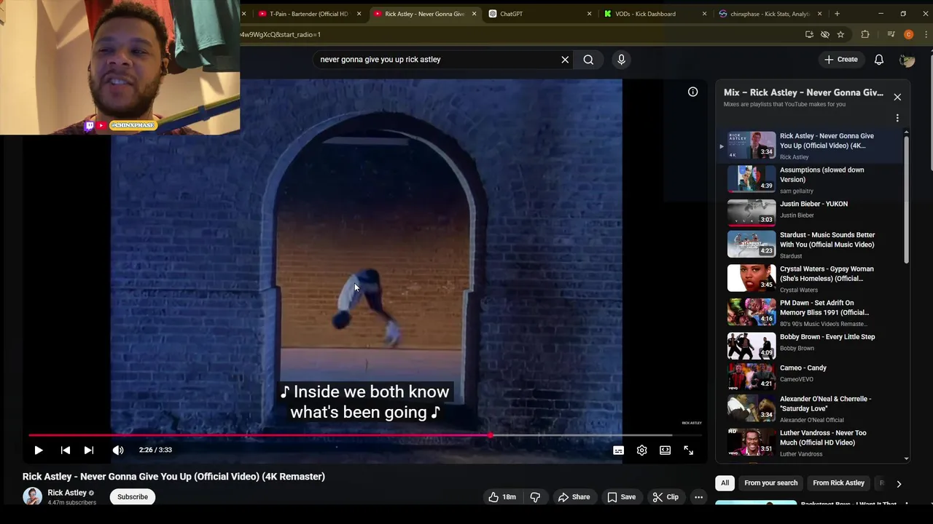Bookmark this page with the star
This screenshot has height=524, width=933.
(x=840, y=34)
